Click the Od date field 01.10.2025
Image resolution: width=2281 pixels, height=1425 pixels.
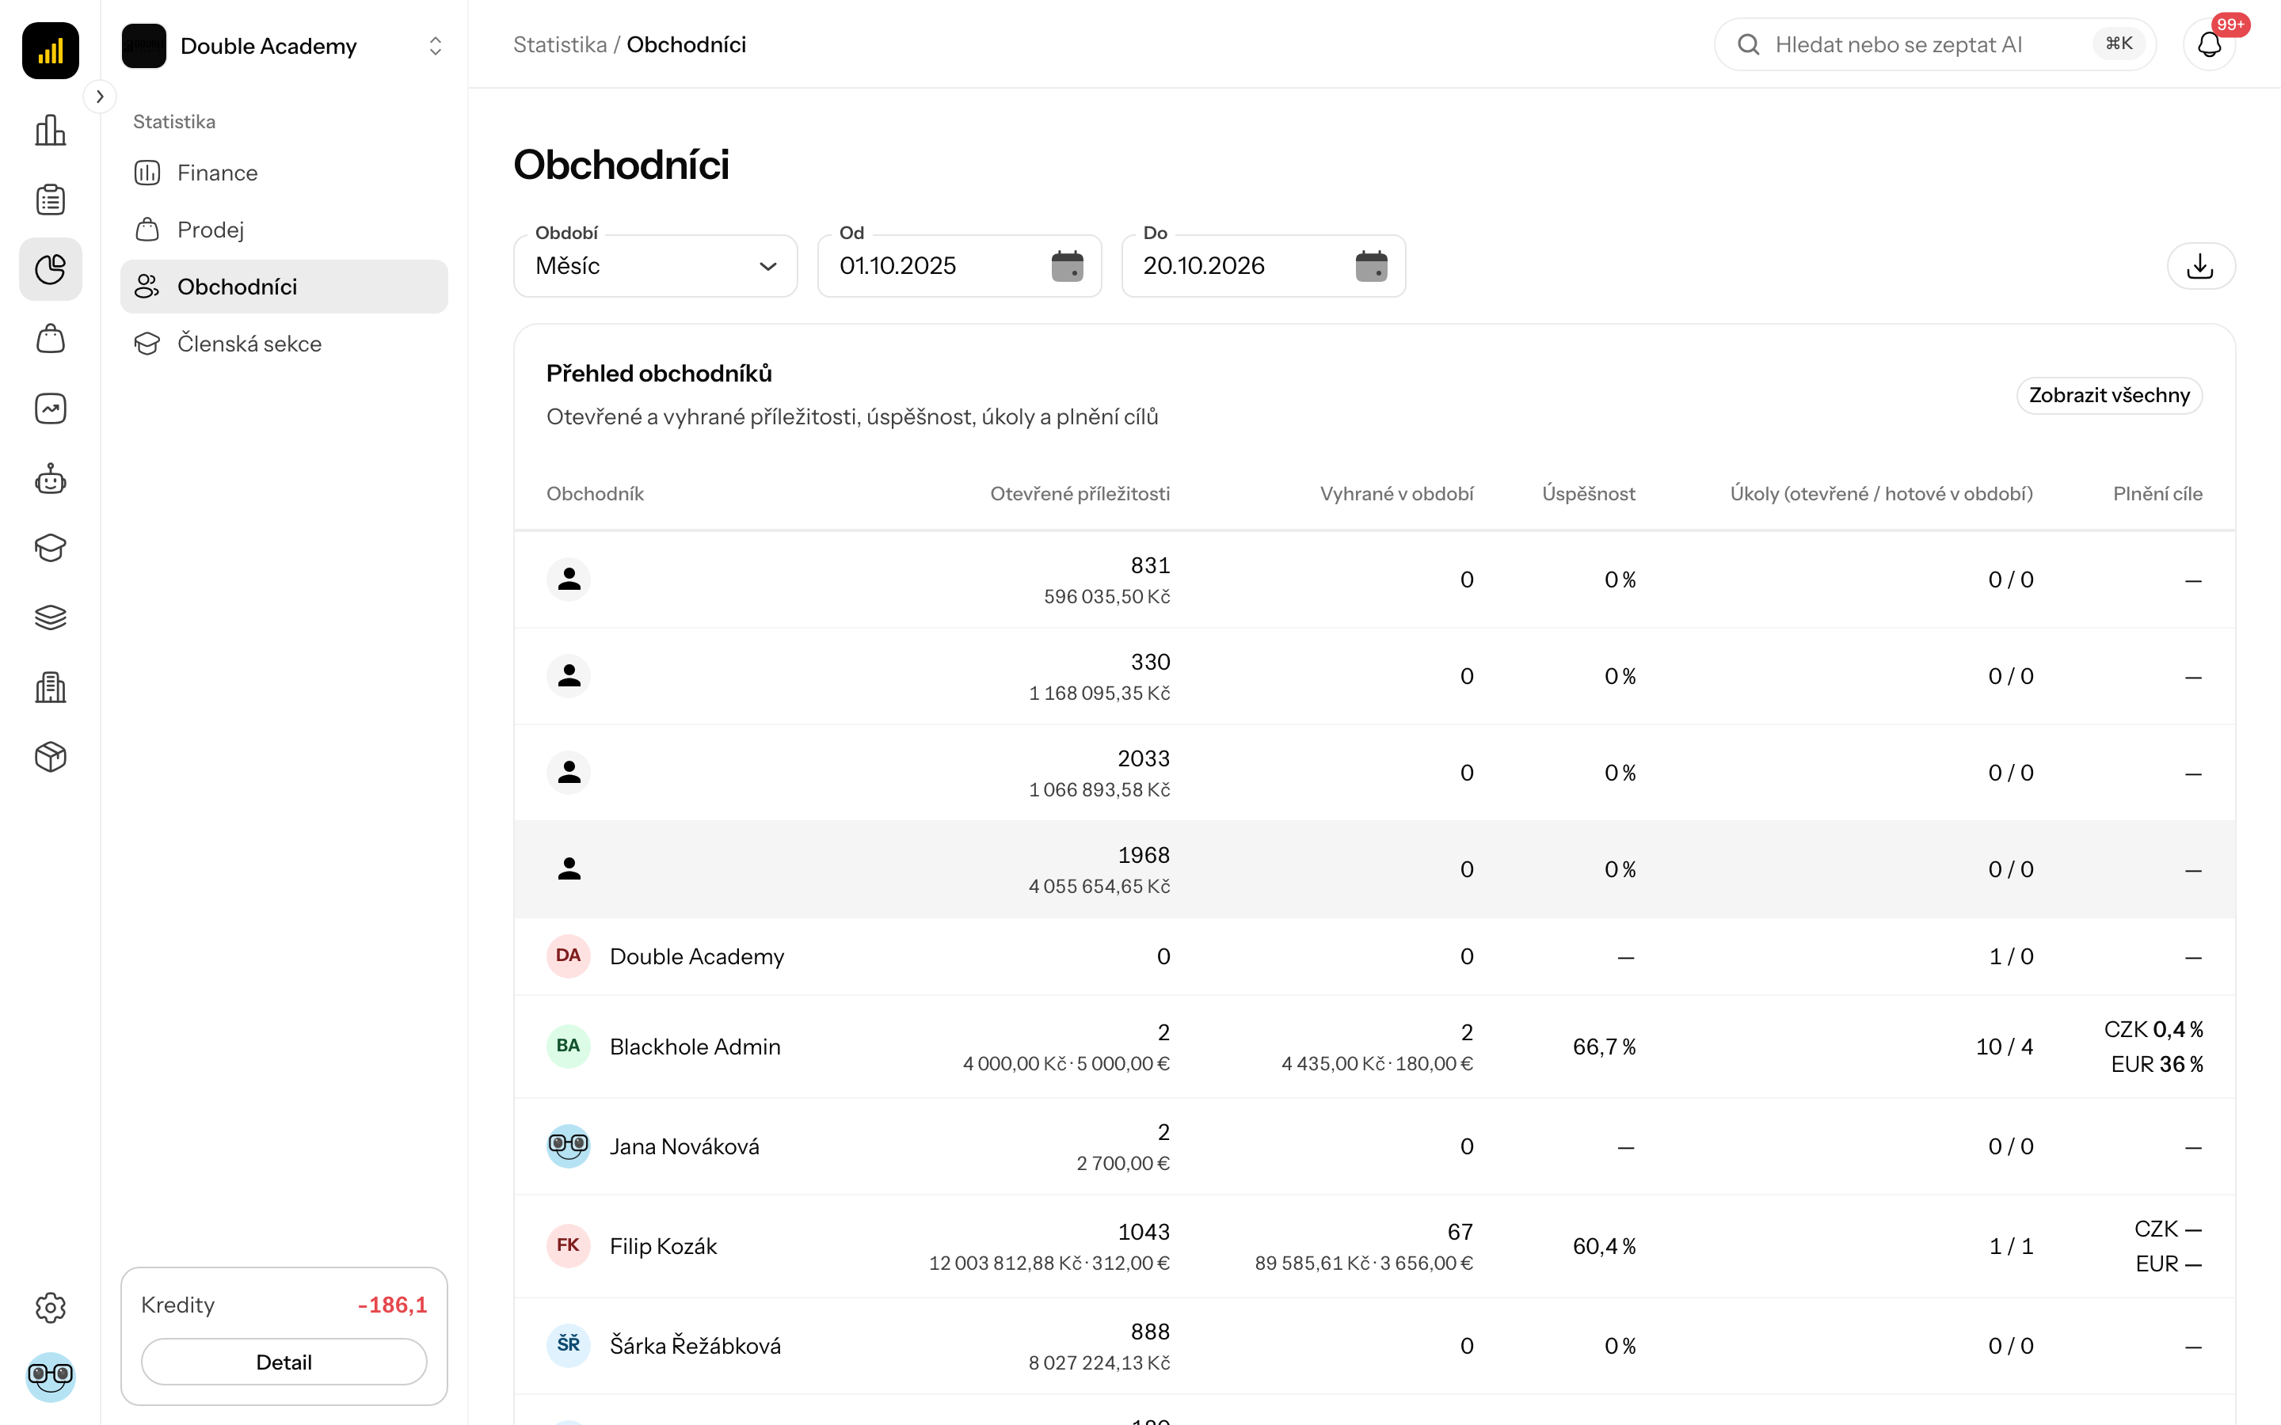[960, 266]
